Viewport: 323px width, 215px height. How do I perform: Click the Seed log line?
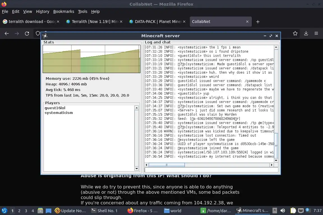coord(192,119)
